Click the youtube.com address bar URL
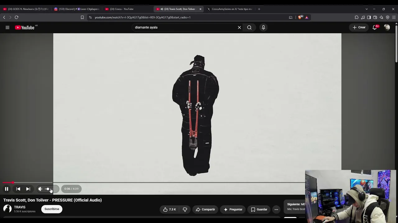This screenshot has width=398, height=223. click(143, 17)
